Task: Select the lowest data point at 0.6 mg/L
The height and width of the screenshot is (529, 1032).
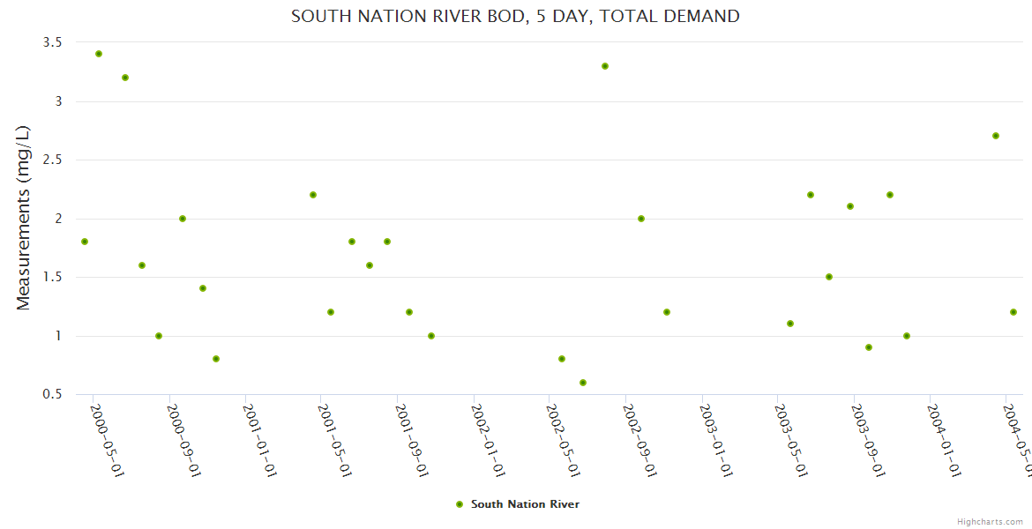Action: pos(583,383)
